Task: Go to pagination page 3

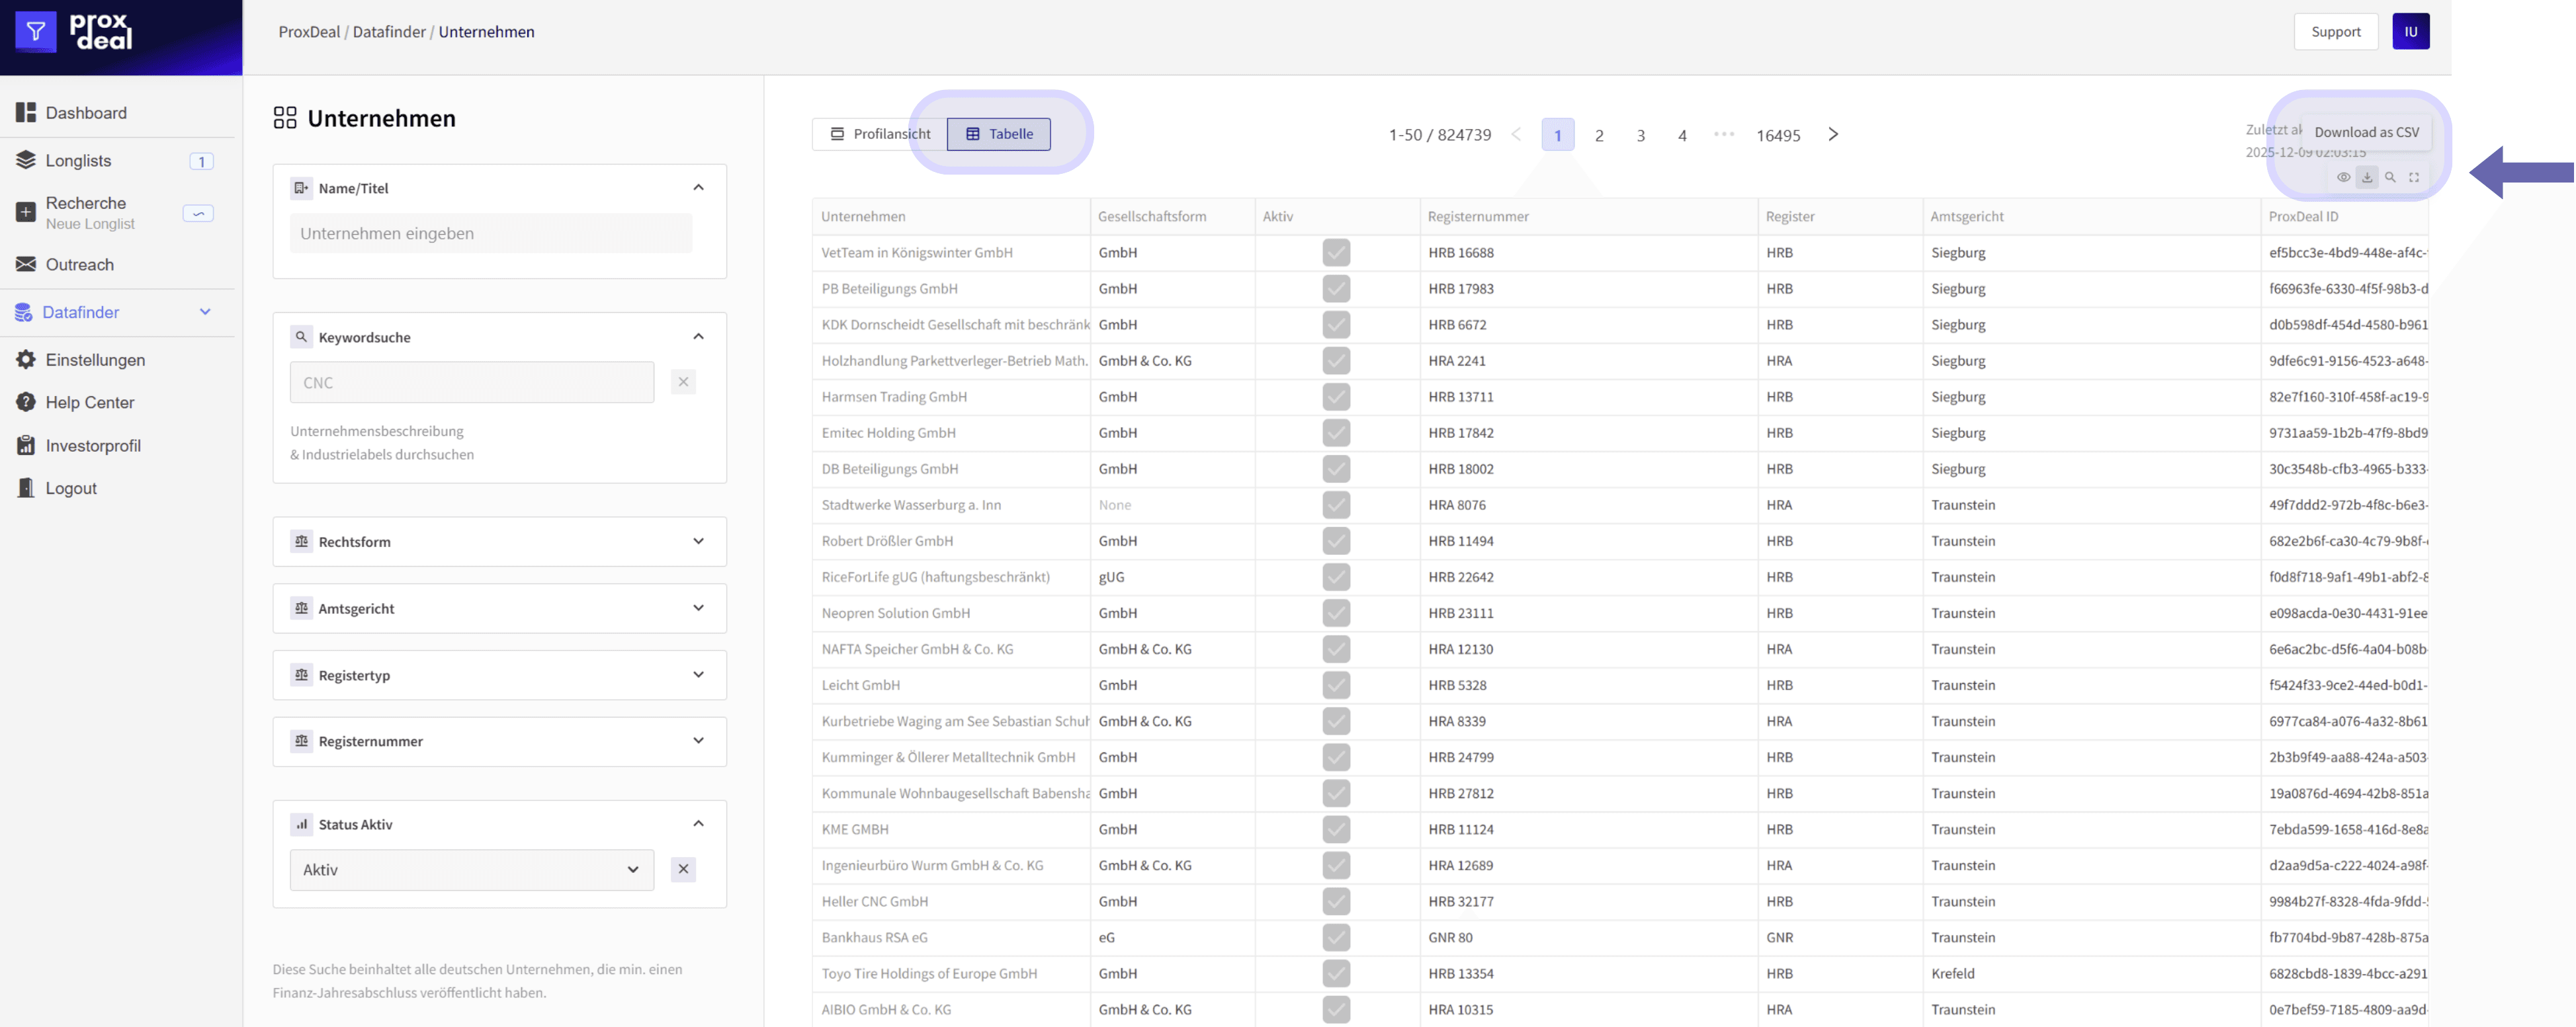Action: pos(1640,135)
